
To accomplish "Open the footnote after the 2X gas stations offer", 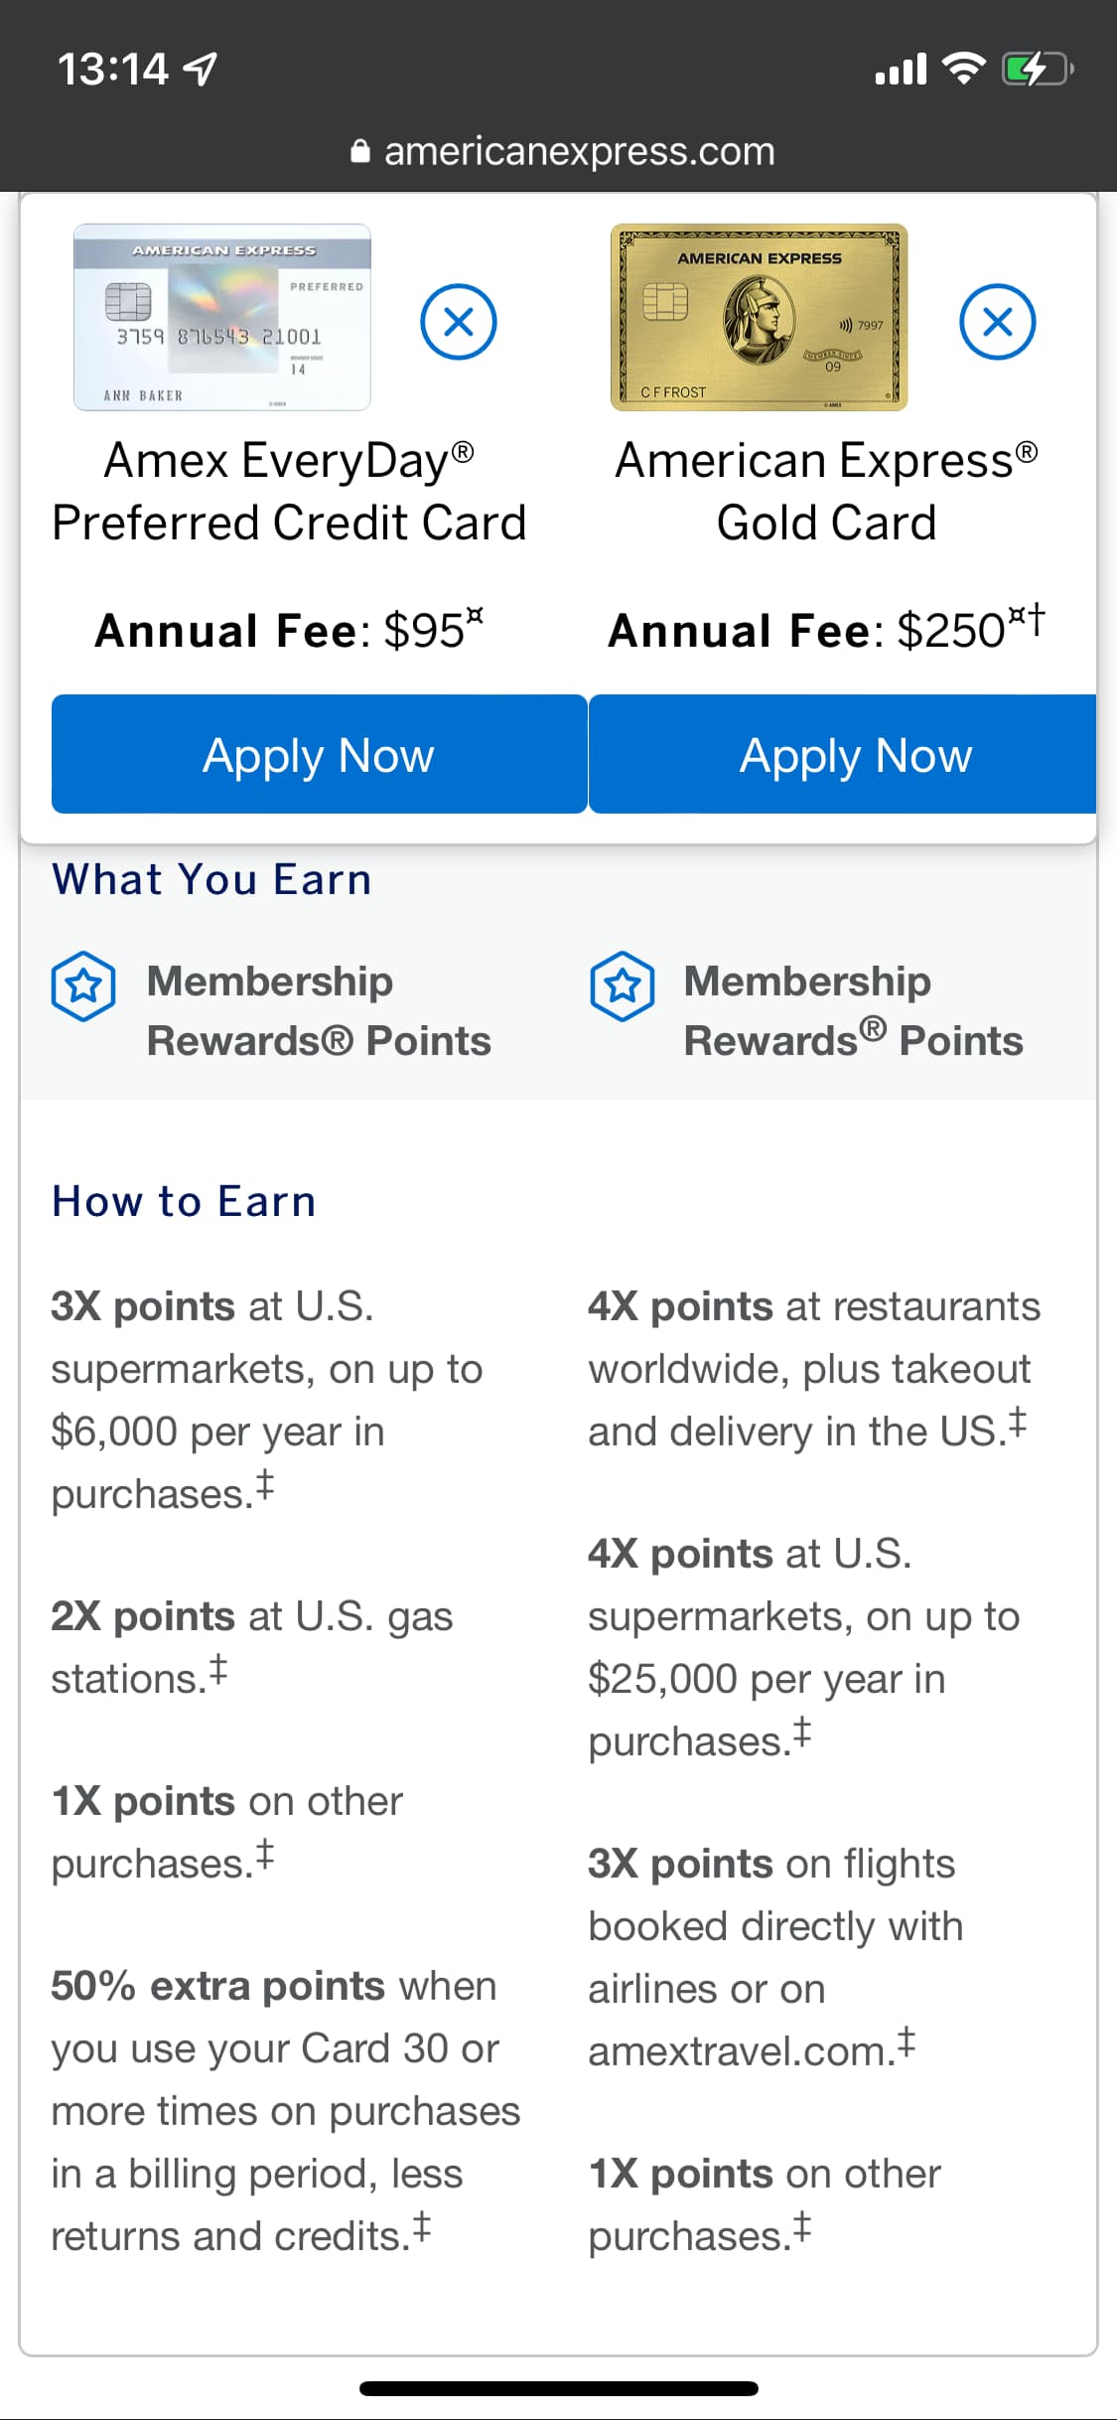I will coord(218,1671).
